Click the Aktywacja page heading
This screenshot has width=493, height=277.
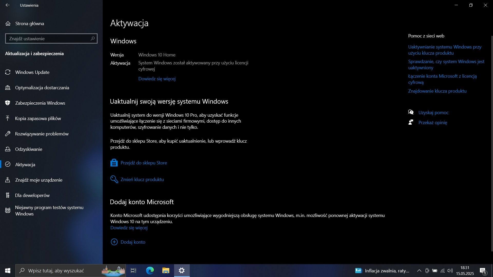tap(129, 23)
